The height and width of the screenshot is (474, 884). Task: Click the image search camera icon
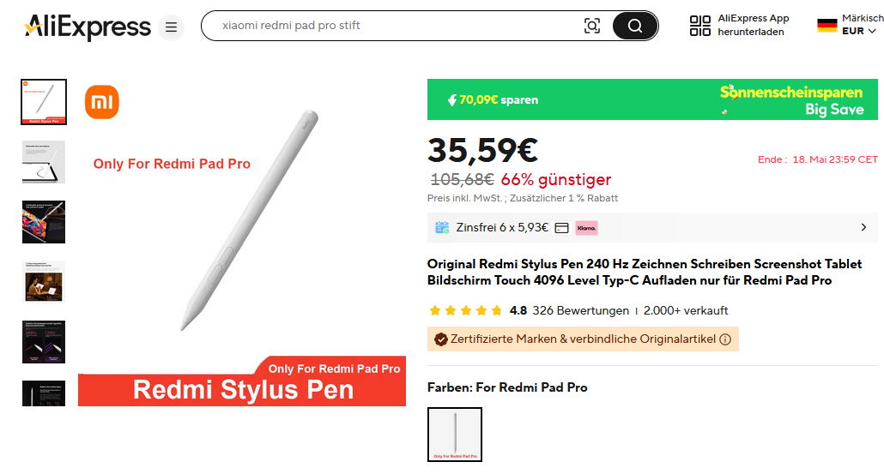pos(592,26)
